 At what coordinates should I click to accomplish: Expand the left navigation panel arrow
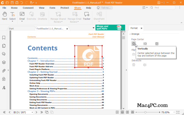8,70
